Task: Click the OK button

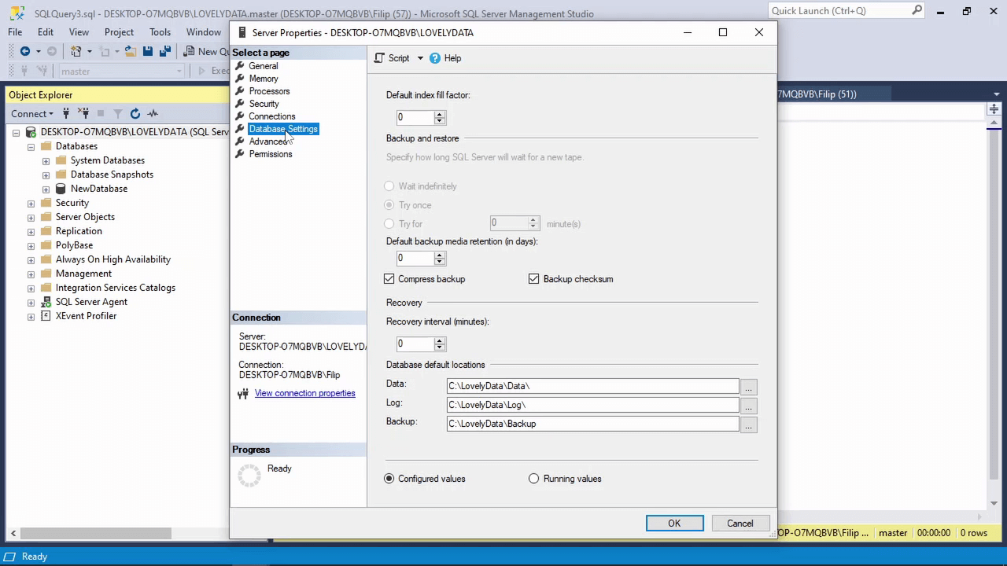Action: tap(674, 524)
